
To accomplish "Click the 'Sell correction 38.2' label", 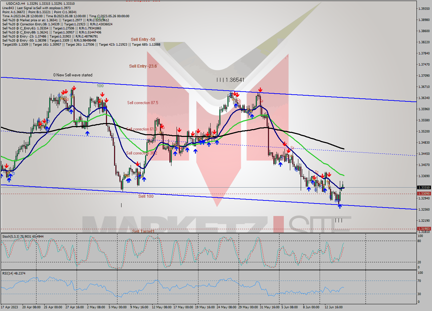I will tap(142, 153).
